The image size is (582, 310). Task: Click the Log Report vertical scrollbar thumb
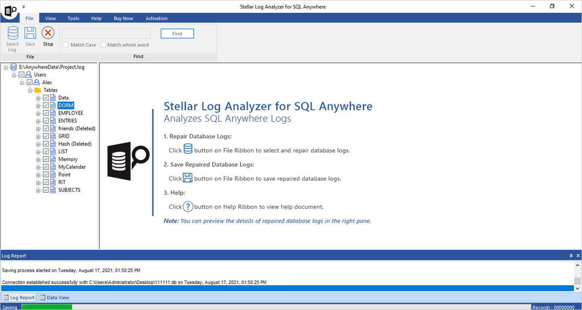click(577, 281)
